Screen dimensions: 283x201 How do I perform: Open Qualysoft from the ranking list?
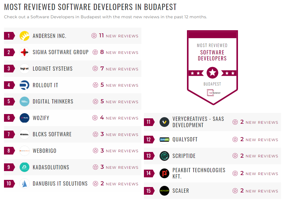(x=185, y=139)
